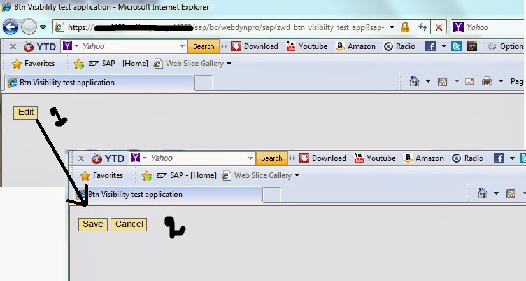Open Options gear in upper toolbar

click(x=506, y=46)
